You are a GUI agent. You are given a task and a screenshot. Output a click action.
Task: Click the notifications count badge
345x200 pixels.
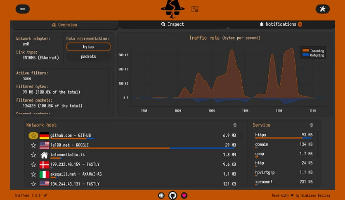(x=300, y=24)
